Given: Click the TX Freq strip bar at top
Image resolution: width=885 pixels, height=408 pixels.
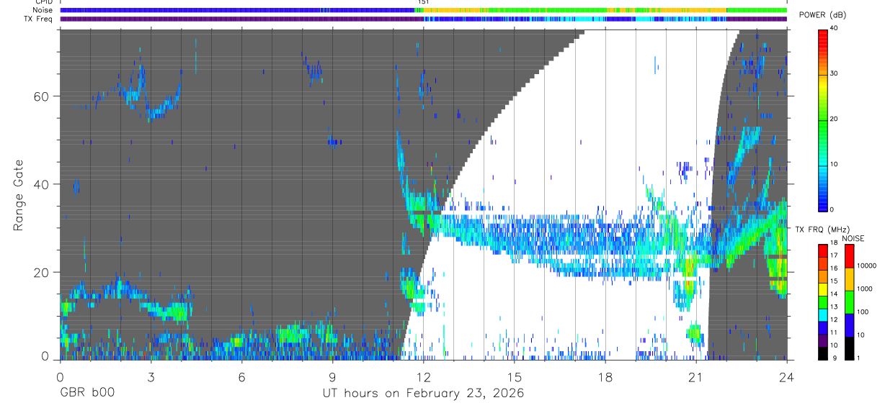Looking at the screenshot, I should [423, 19].
